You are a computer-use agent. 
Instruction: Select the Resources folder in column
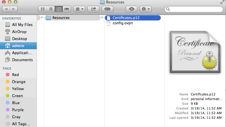coord(73,18)
